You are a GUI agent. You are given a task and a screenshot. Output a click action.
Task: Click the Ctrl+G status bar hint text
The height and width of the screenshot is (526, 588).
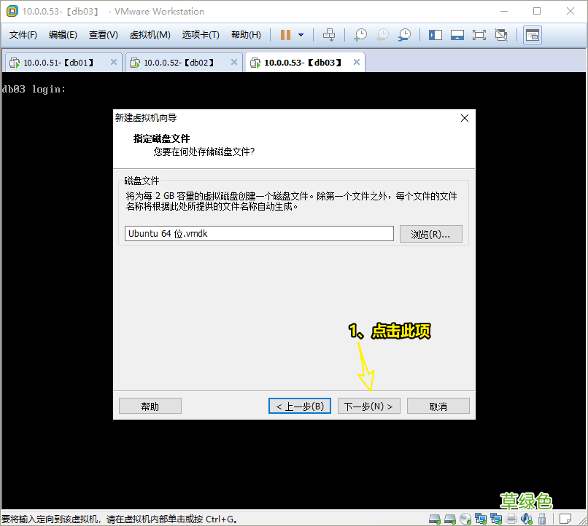120,519
